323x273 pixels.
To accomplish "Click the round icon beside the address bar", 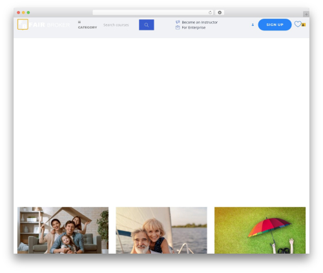I will (x=220, y=12).
